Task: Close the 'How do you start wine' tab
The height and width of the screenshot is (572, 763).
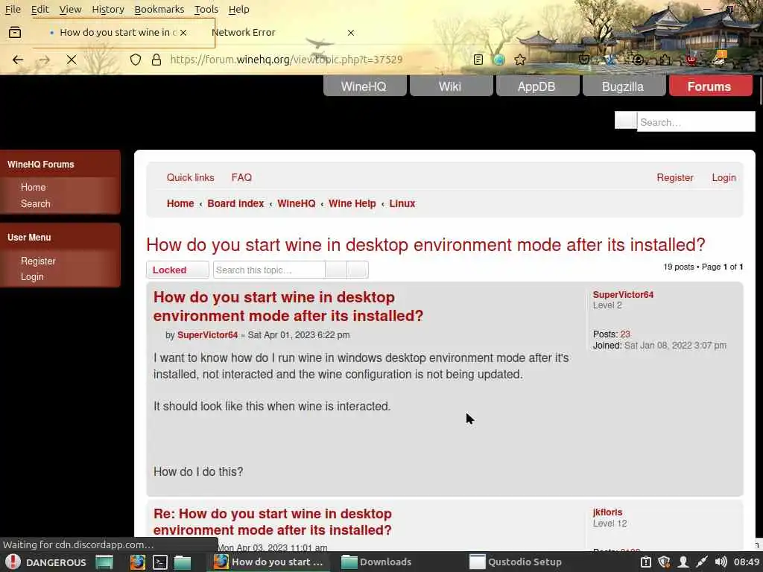Action: 183,33
